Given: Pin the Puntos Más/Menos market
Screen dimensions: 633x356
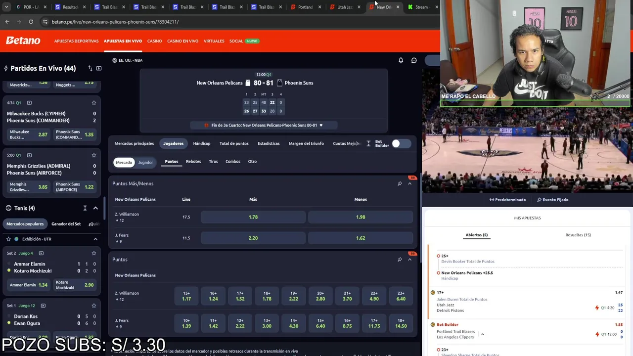Looking at the screenshot, I should 400,183.
